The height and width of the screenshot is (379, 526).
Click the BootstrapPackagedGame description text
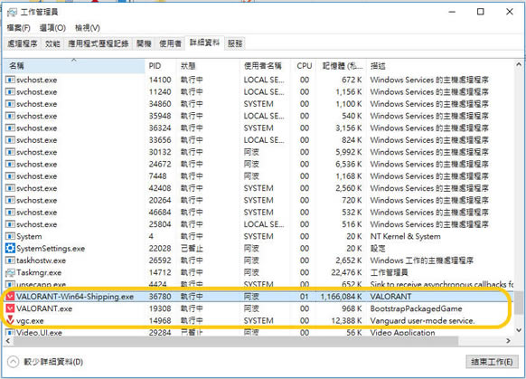click(x=416, y=308)
